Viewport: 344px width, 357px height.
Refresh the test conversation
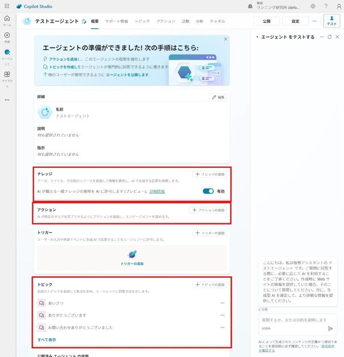330,37
